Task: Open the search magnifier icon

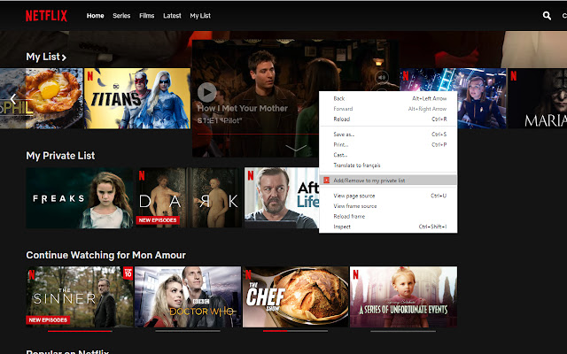Action: click(547, 16)
